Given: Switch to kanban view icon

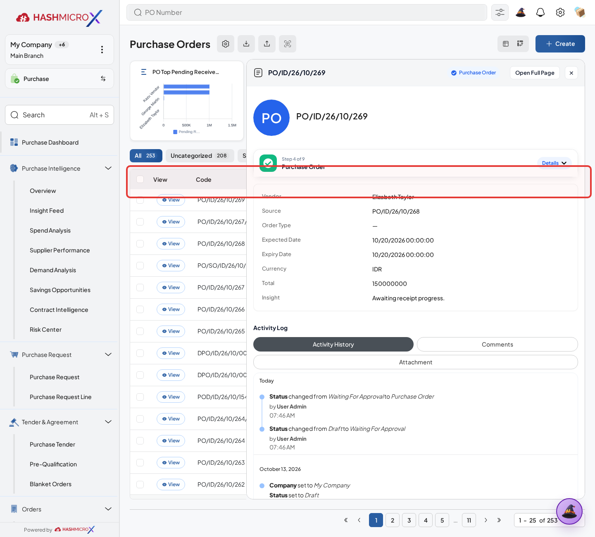Looking at the screenshot, I should (x=520, y=44).
